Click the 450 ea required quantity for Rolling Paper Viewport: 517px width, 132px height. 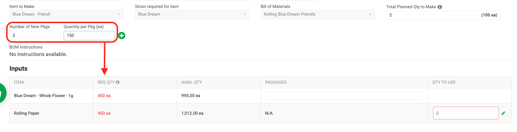(x=104, y=113)
